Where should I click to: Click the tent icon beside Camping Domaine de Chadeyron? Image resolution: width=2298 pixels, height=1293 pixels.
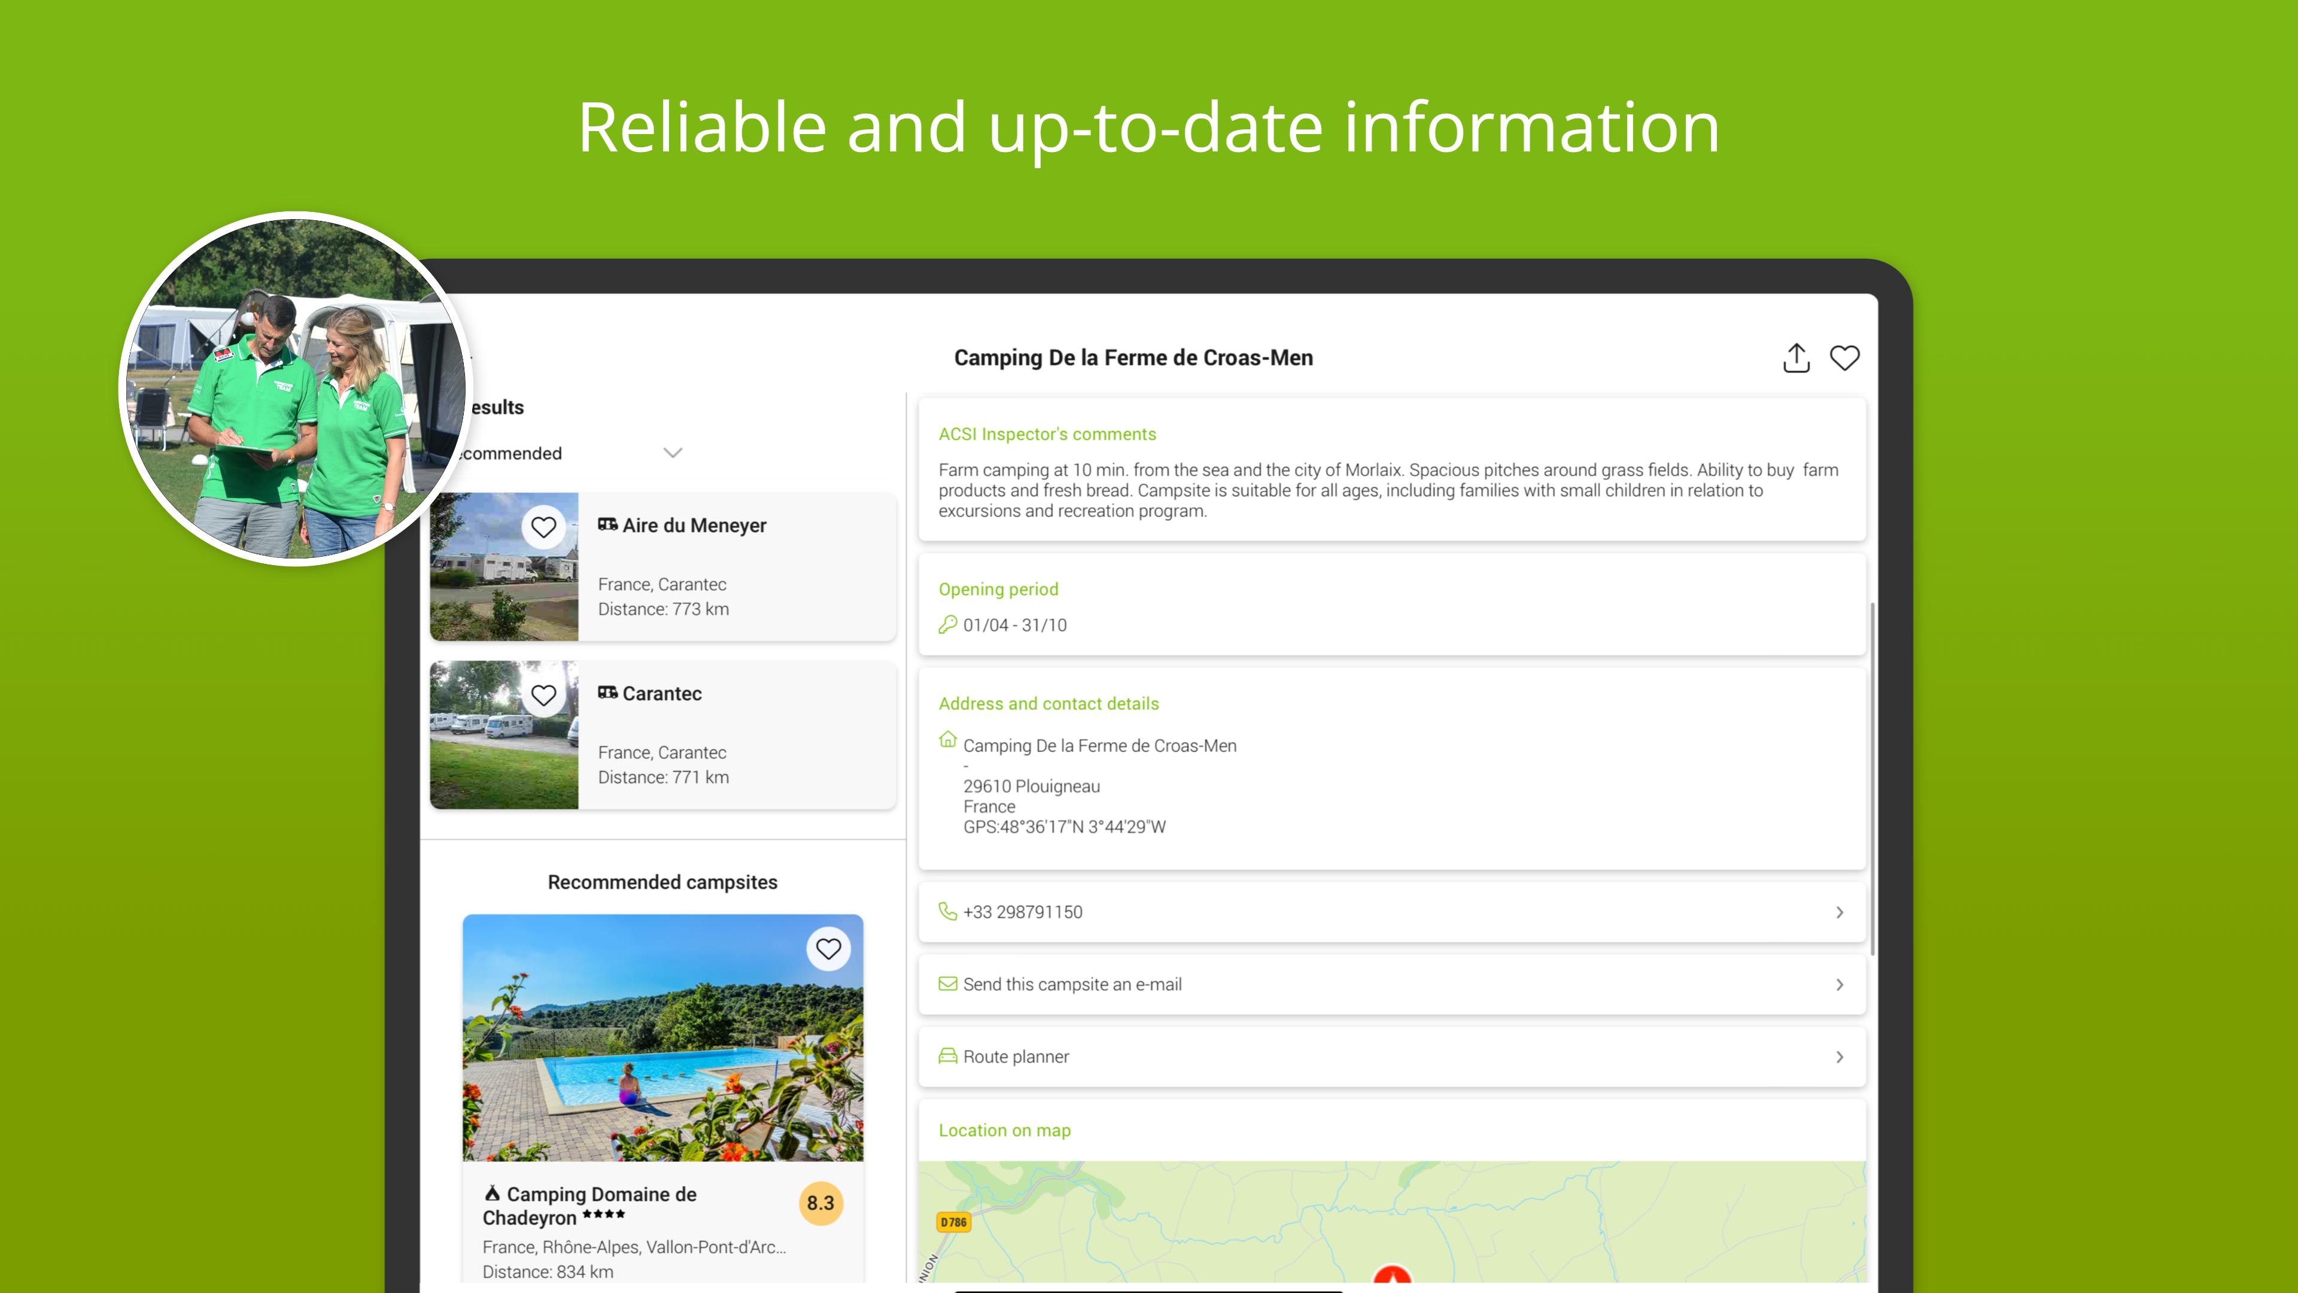(x=491, y=1193)
